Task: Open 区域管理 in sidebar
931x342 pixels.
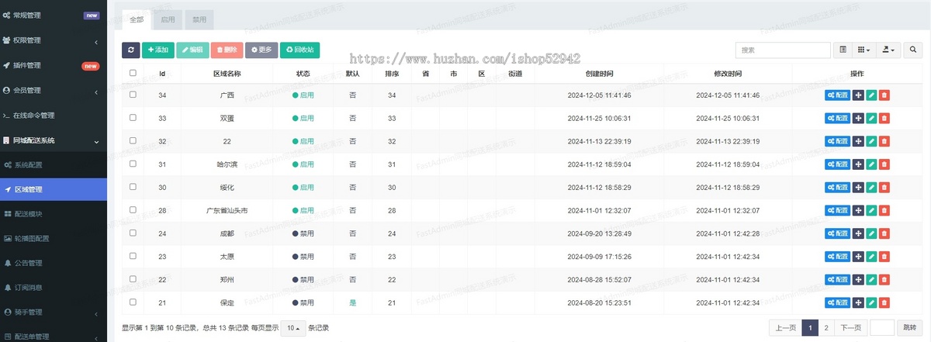Action: pos(54,189)
